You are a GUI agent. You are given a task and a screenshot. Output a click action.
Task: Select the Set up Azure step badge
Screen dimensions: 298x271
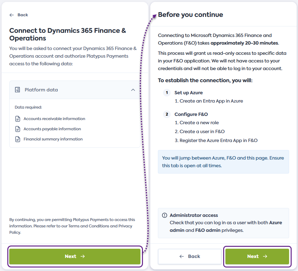coord(167,93)
